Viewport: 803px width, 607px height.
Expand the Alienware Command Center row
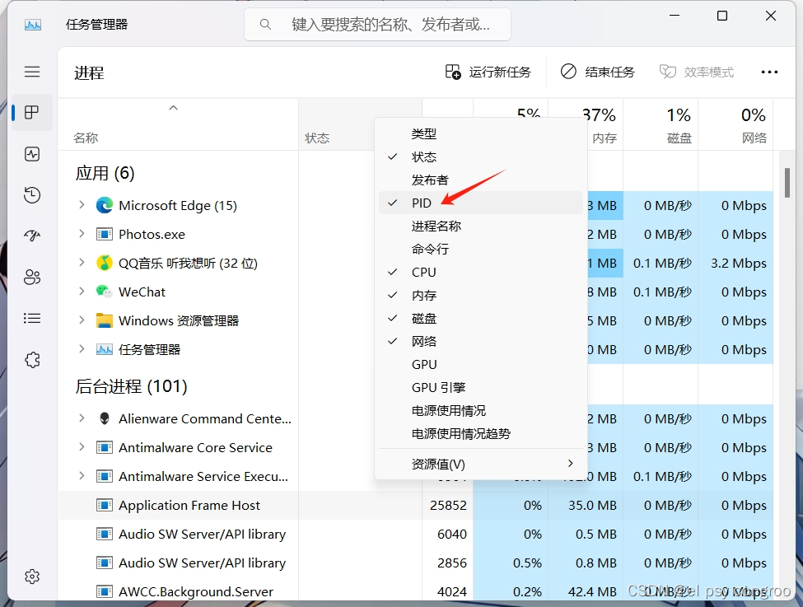click(82, 418)
